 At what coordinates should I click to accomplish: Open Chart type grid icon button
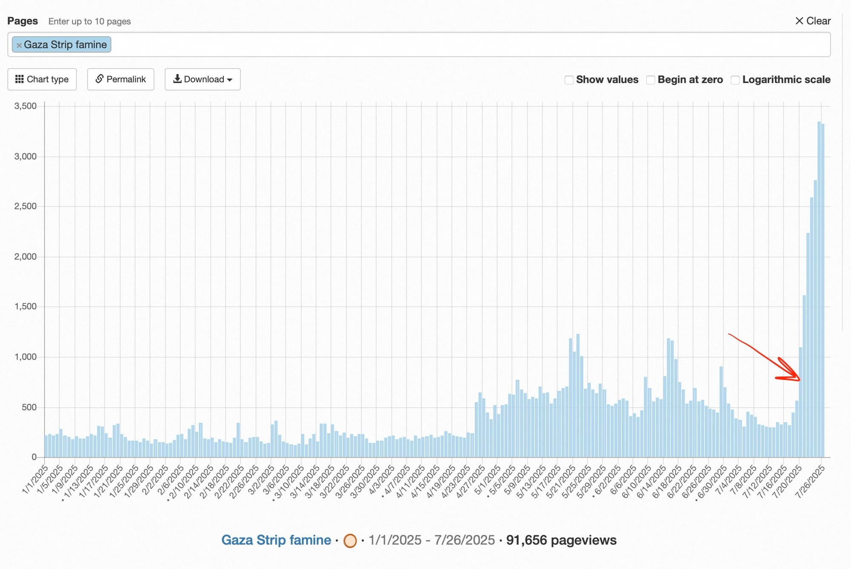click(x=19, y=79)
